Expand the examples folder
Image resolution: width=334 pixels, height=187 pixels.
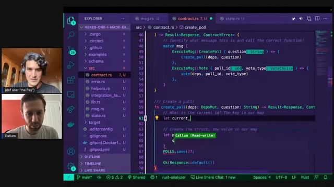(x=104, y=55)
